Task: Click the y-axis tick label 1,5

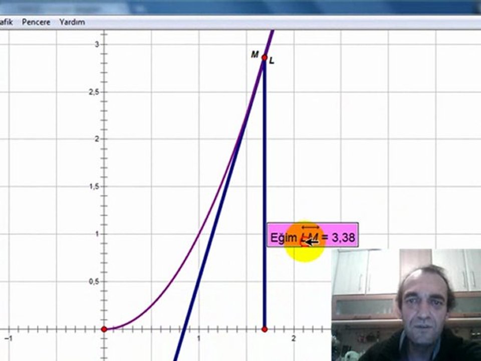Action: 94,187
